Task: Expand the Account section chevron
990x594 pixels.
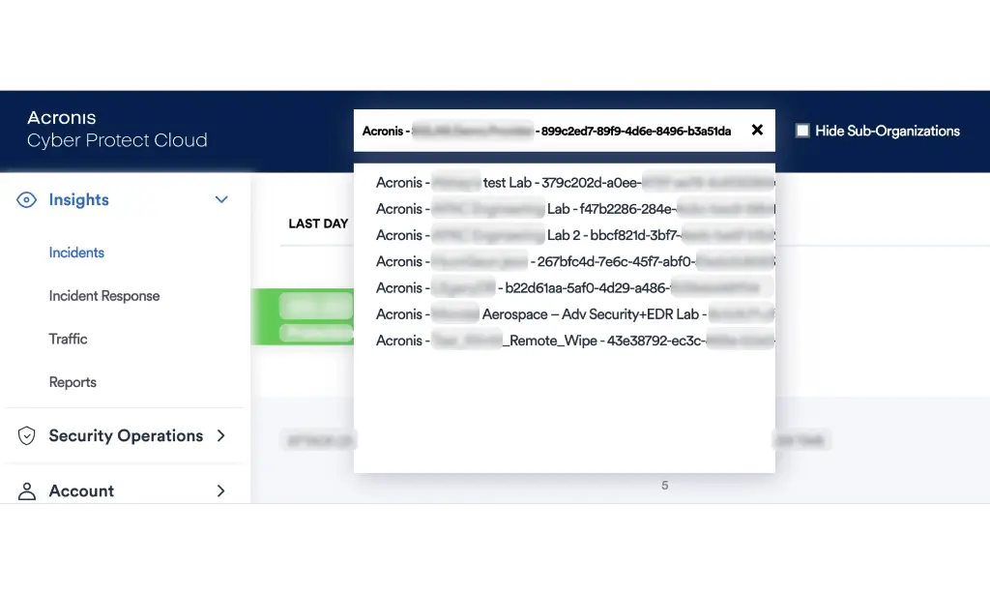Action: pyautogui.click(x=221, y=491)
